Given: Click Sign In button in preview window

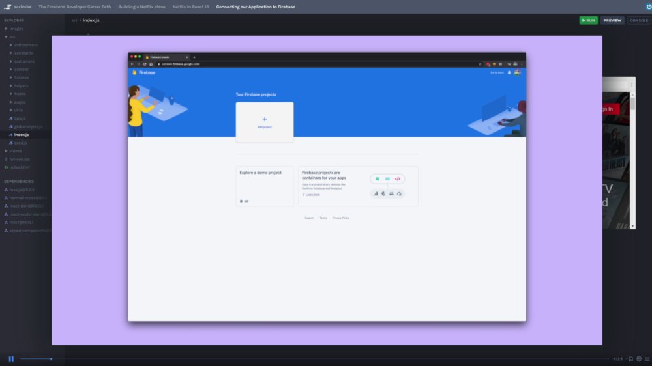Looking at the screenshot, I should (610, 109).
